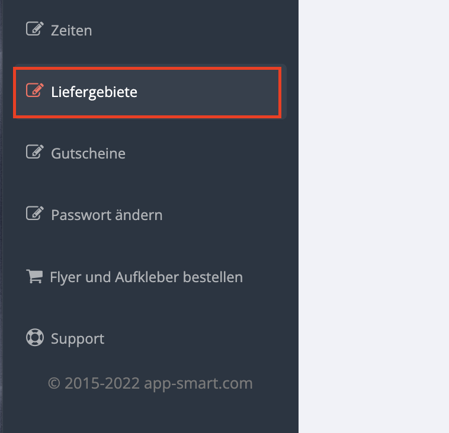Click the edit icon next to Gutscheine
The width and height of the screenshot is (449, 433).
[34, 151]
